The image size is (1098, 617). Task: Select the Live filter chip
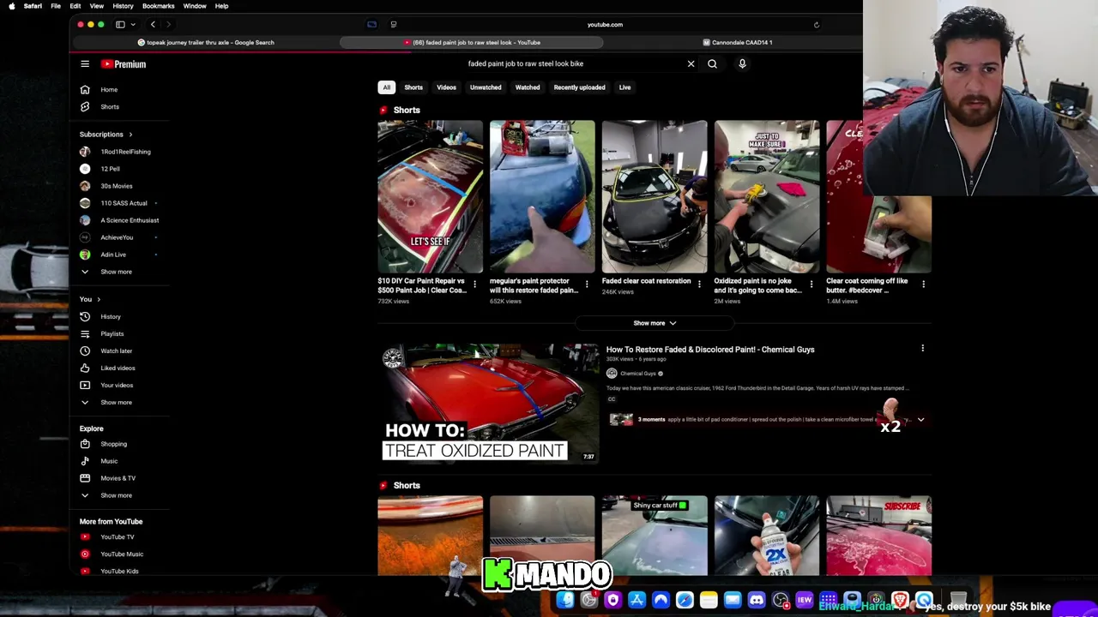(624, 87)
